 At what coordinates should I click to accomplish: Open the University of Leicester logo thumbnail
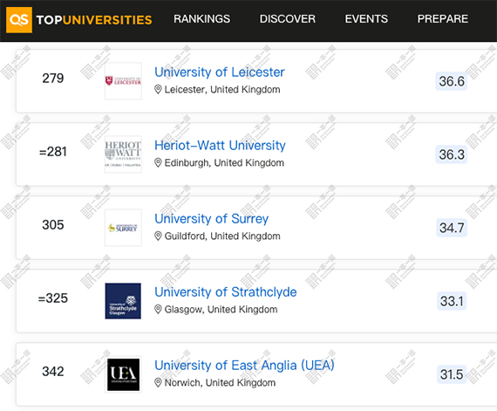[x=123, y=81]
